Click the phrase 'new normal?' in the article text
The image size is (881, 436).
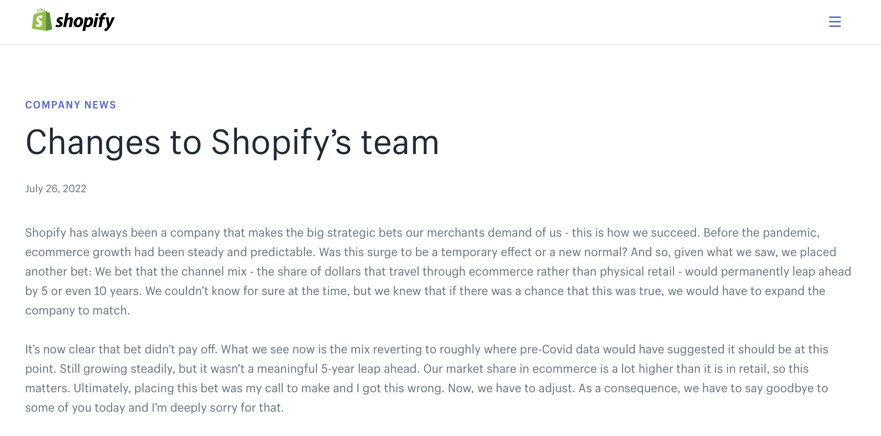(593, 252)
